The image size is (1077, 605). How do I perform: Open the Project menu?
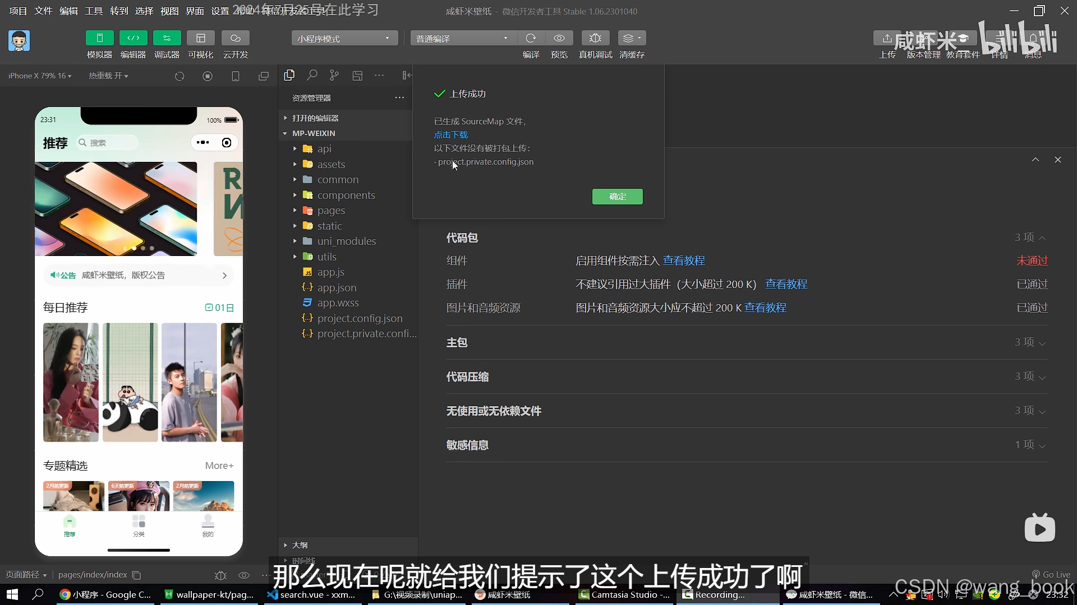pyautogui.click(x=18, y=11)
